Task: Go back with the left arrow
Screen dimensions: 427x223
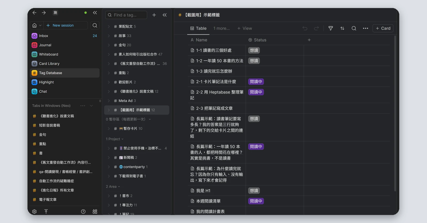Action: [34, 13]
